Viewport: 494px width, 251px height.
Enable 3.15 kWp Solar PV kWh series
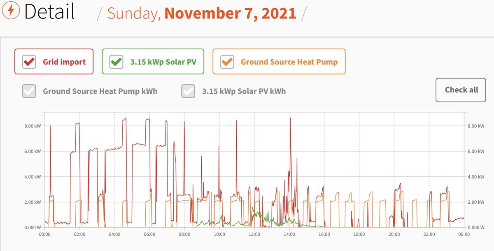(188, 91)
